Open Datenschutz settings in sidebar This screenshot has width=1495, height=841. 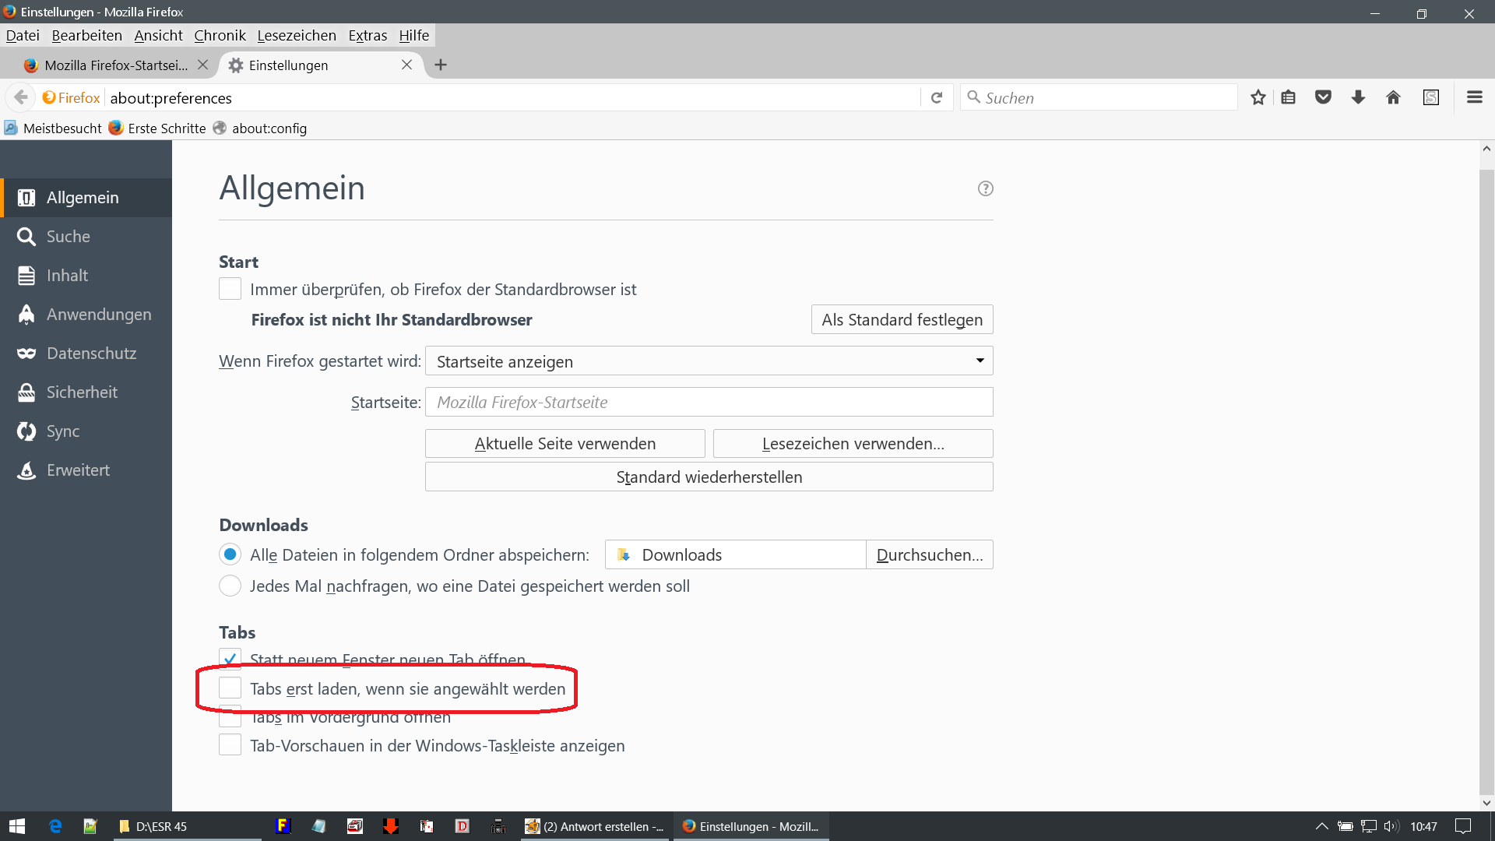tap(91, 354)
